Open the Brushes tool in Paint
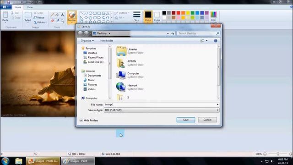 (72, 17)
